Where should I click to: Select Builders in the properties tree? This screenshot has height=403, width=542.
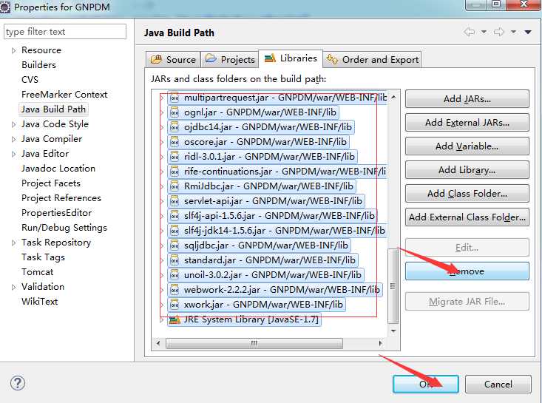pos(38,65)
